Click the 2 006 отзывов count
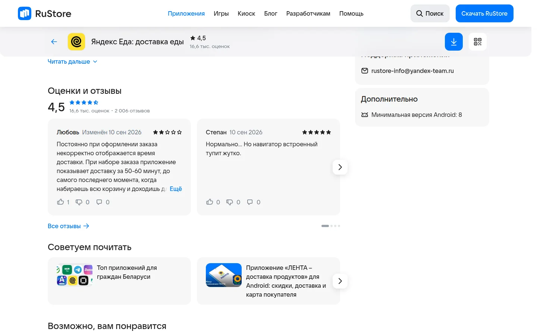Image resolution: width=537 pixels, height=335 pixels. tap(132, 111)
